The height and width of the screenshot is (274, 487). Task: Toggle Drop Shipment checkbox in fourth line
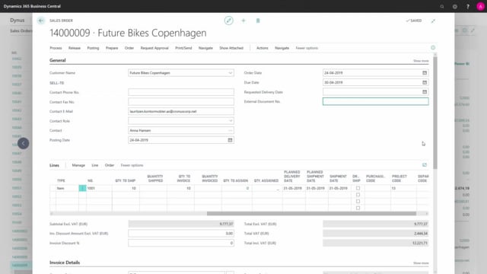pyautogui.click(x=358, y=208)
